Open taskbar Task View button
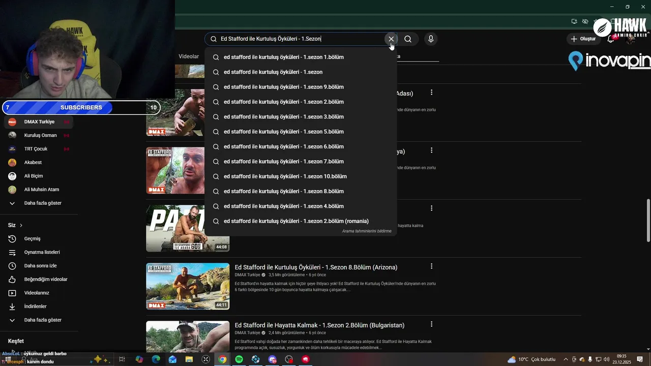 [122, 359]
